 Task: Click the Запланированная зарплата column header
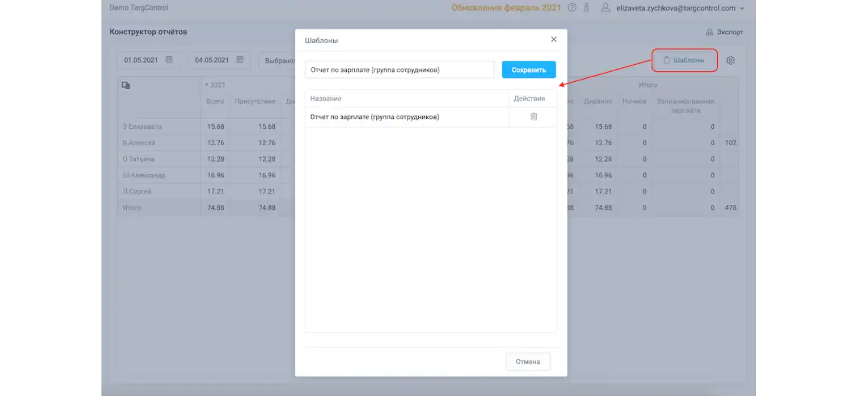click(x=686, y=105)
